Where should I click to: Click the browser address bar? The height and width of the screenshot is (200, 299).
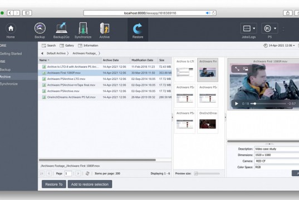(x=150, y=13)
